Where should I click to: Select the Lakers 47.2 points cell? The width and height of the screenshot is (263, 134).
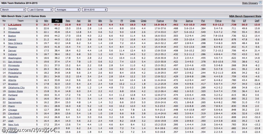click(x=57, y=25)
